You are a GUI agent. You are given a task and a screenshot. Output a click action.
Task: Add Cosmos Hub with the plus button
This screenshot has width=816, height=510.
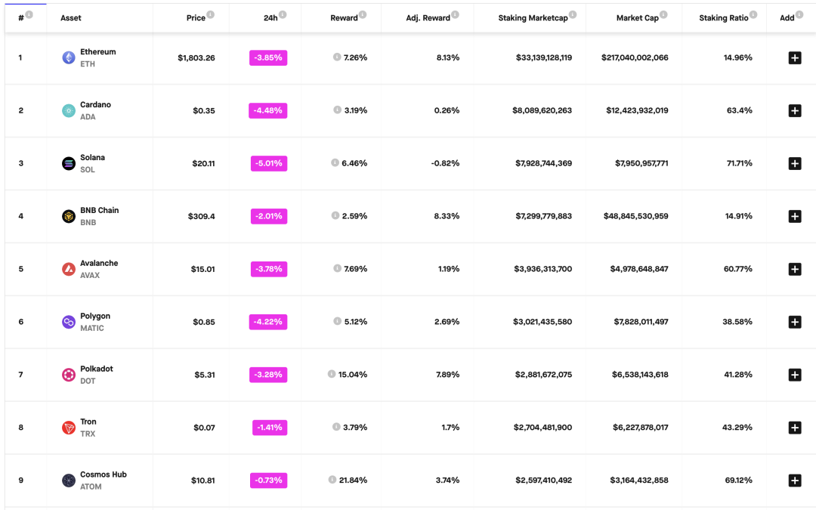pos(794,481)
